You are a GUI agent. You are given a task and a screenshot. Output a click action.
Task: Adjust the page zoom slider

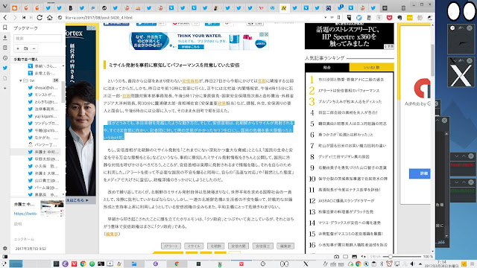pyautogui.click(x=390, y=257)
